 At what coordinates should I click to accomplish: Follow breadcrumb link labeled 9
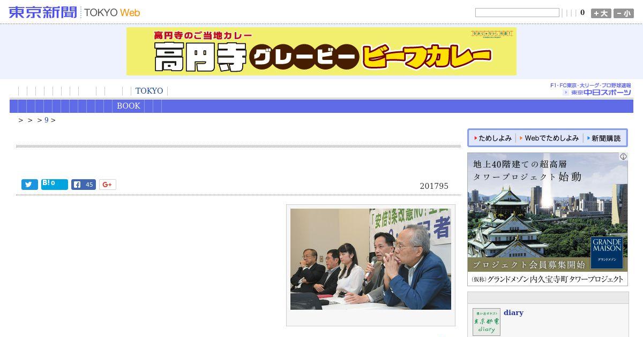47,120
